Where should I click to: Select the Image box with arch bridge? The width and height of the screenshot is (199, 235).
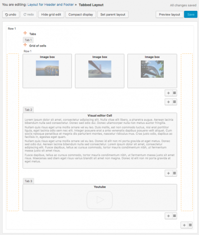(x=152, y=71)
